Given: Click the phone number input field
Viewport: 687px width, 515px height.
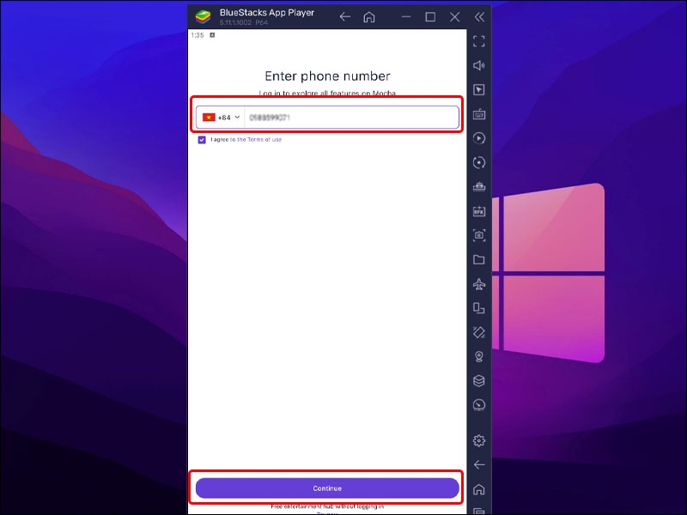Looking at the screenshot, I should pos(351,118).
